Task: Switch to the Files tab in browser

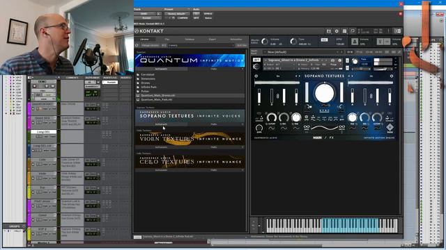Action: tap(167, 39)
